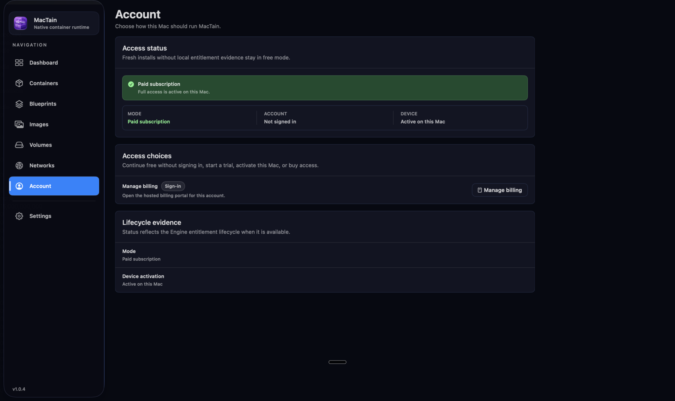Click the Dashboard grid icon
Screen dimensions: 675x401
(19, 63)
